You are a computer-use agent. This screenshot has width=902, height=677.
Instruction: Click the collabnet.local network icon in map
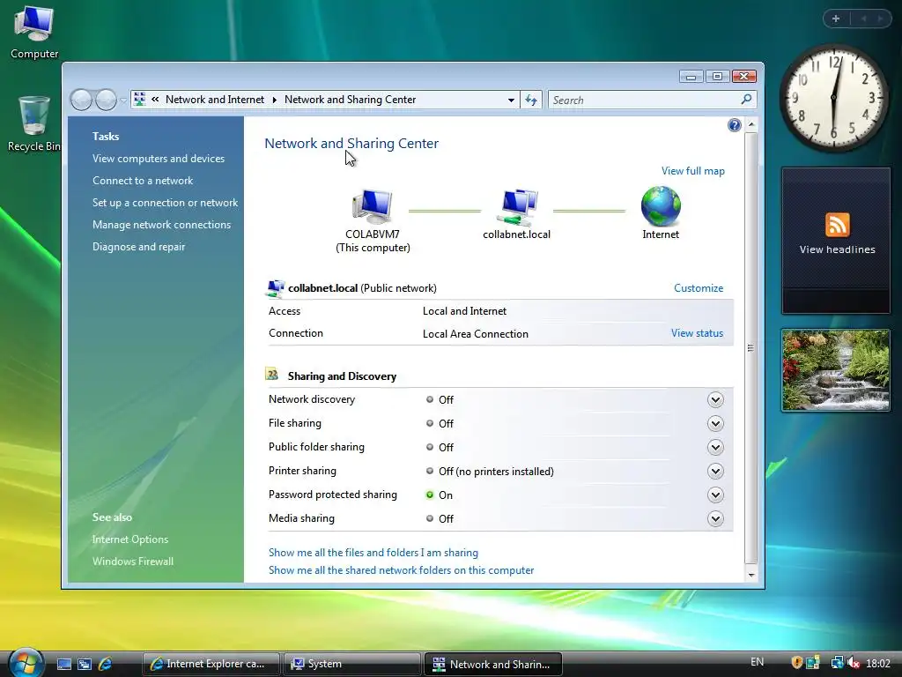tap(517, 207)
